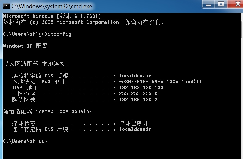Click the subnet mask value 255.255.255.0
Viewport: 243px width, 159px height.
[x=138, y=94]
